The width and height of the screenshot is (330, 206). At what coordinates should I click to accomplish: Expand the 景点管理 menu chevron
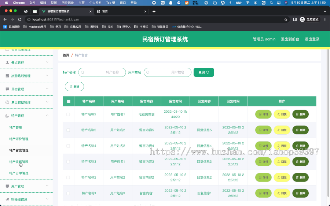tap(47, 62)
